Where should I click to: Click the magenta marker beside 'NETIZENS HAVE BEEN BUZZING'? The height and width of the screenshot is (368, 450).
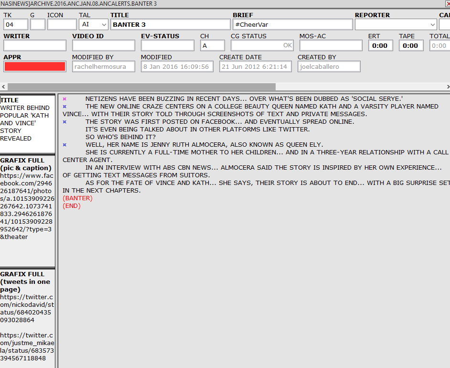pyautogui.click(x=64, y=99)
